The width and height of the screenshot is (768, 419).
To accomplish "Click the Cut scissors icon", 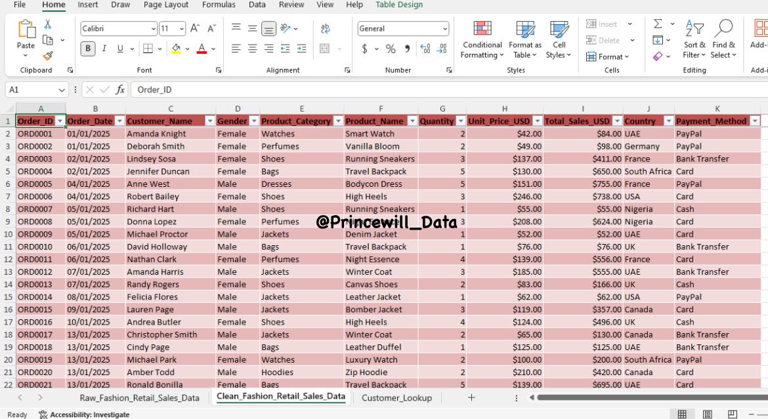I will click(x=47, y=24).
